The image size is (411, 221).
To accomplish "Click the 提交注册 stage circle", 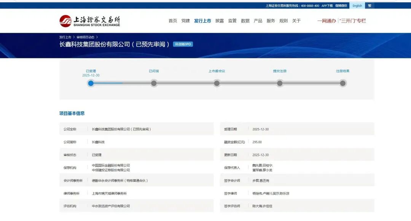I will tap(280, 82).
